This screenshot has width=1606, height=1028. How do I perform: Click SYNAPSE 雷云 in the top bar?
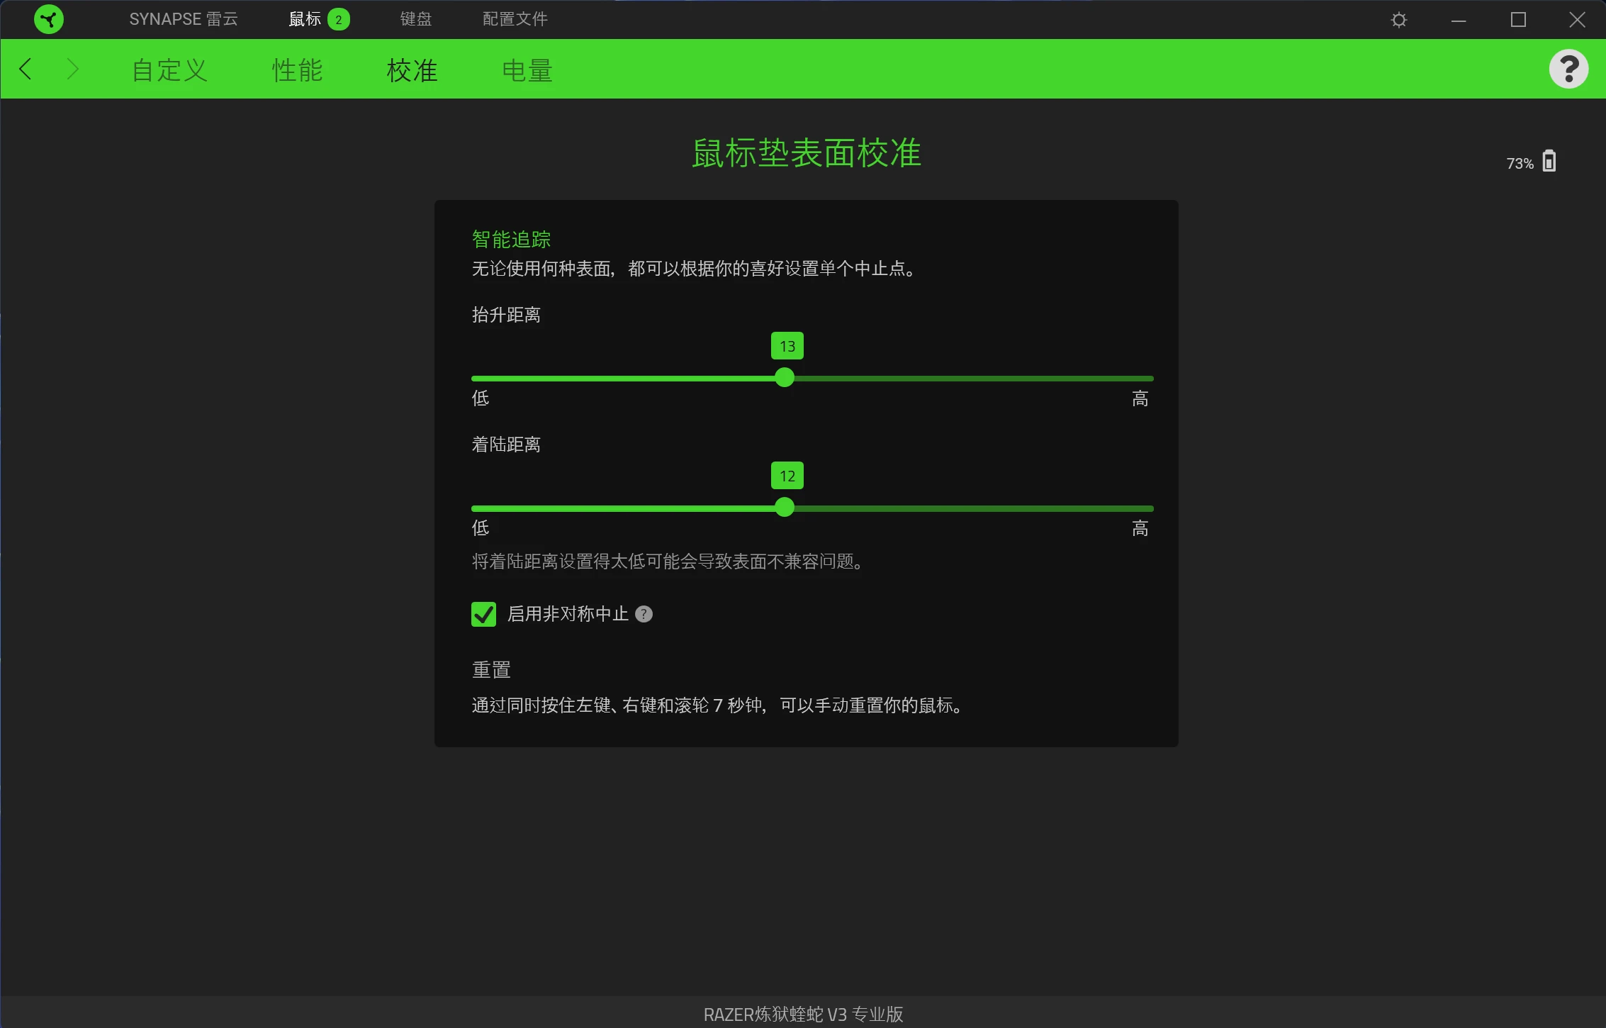pyautogui.click(x=184, y=19)
